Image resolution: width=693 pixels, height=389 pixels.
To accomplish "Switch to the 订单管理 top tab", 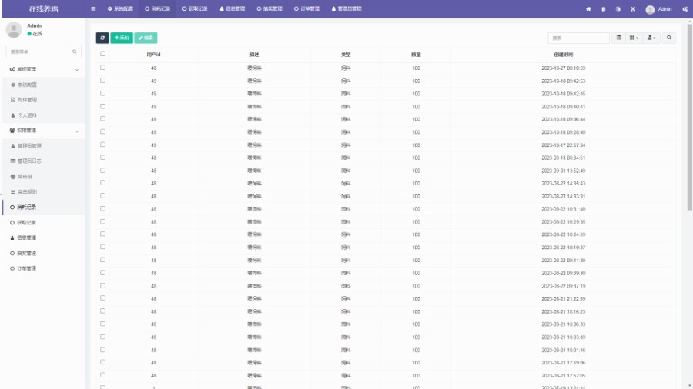I will (306, 8).
